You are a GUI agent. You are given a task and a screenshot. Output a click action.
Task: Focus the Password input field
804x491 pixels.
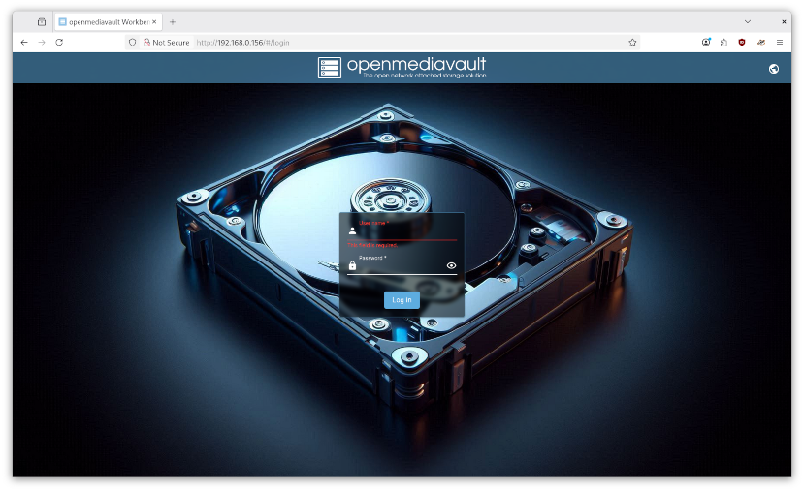point(400,266)
